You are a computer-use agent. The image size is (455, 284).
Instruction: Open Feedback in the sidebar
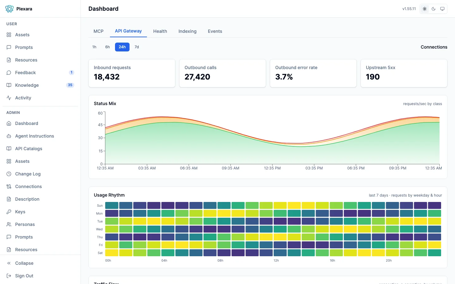point(40,73)
